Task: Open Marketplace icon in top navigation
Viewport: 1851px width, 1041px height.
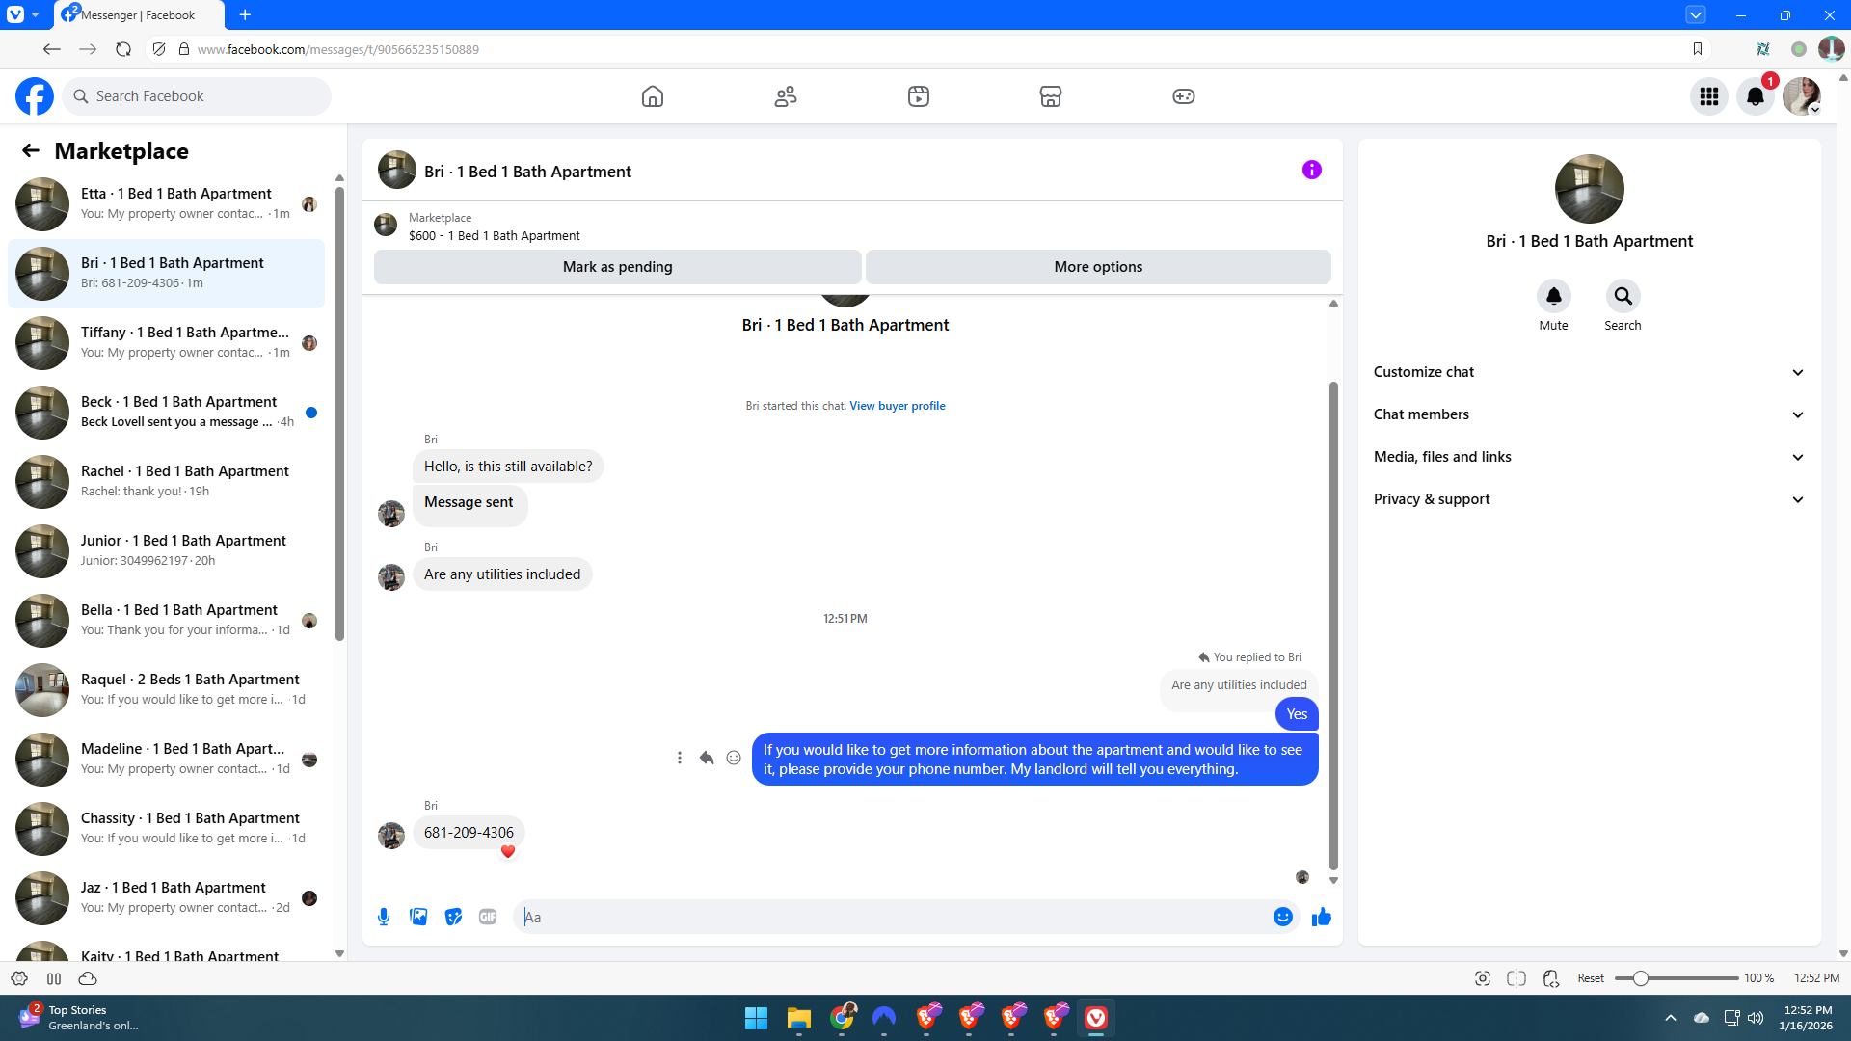Action: tap(1050, 96)
